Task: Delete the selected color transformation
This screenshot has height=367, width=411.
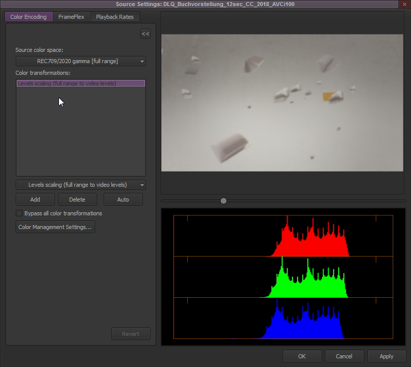Action: pyautogui.click(x=77, y=199)
